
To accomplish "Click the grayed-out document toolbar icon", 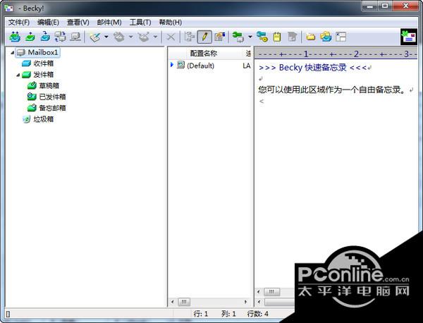I will [x=292, y=37].
